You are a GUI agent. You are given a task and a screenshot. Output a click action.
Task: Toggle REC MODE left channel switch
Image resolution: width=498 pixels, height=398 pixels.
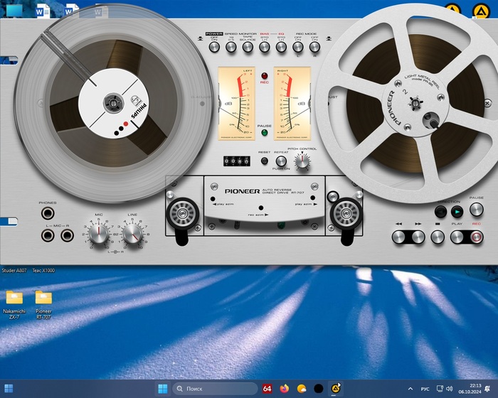click(298, 47)
